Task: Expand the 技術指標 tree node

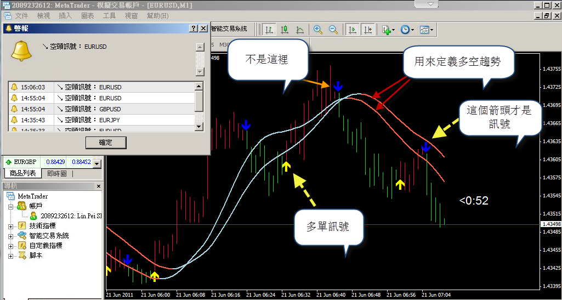Action: click(x=10, y=227)
